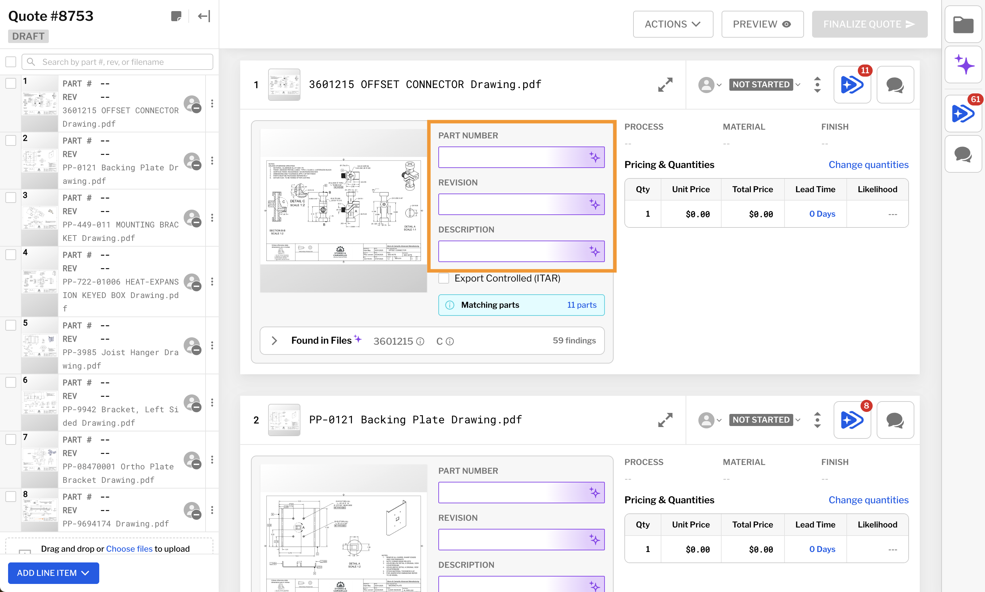
Task: Open the sidebar findings icon with 61 badge
Action: (x=963, y=114)
